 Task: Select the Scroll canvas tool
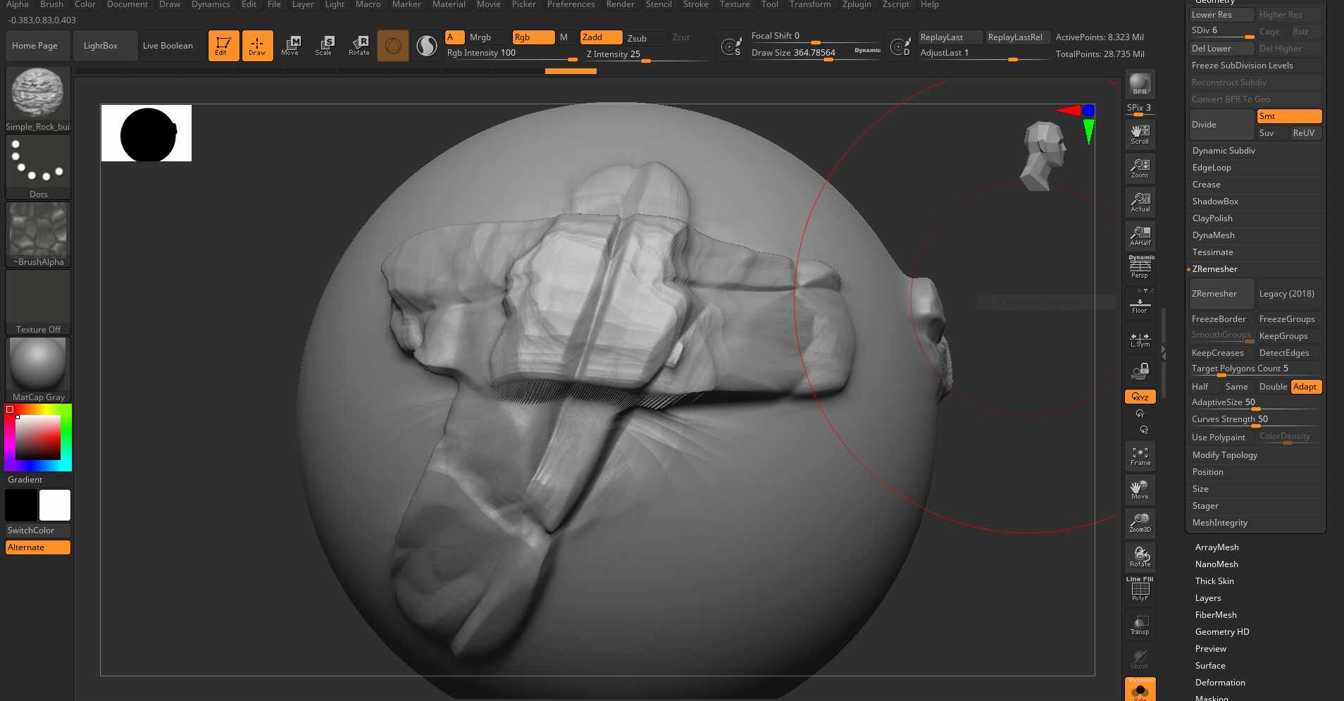tap(1140, 134)
